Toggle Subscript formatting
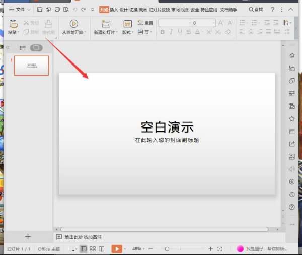Viewport: 302px width, 255px height. tap(218, 32)
